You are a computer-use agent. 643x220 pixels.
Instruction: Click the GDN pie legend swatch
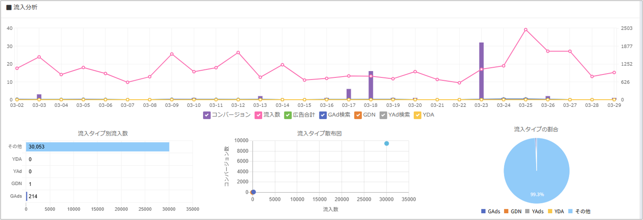point(507,211)
